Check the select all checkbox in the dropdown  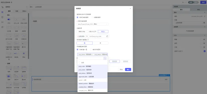80,62
